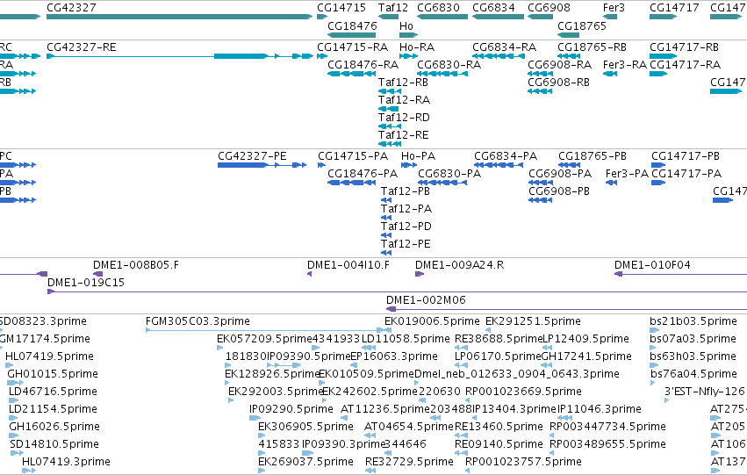The image size is (747, 475).
Task: Click the CG14715 gene label
Action: (x=341, y=8)
